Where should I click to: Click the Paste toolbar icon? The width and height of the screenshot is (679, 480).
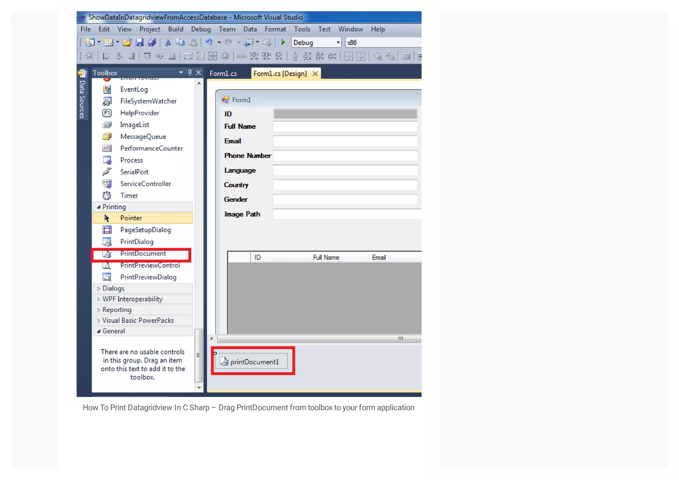(x=193, y=42)
